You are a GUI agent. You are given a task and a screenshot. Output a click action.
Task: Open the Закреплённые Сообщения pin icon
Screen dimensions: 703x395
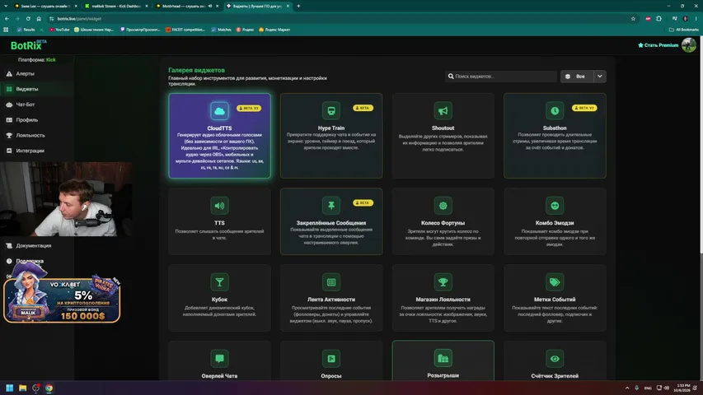coord(330,206)
